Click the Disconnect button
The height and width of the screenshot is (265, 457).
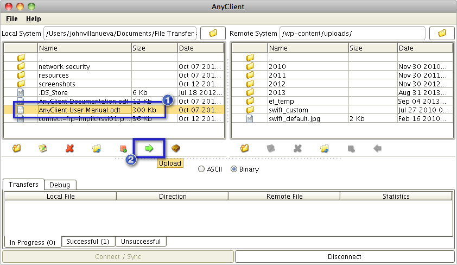point(345,256)
